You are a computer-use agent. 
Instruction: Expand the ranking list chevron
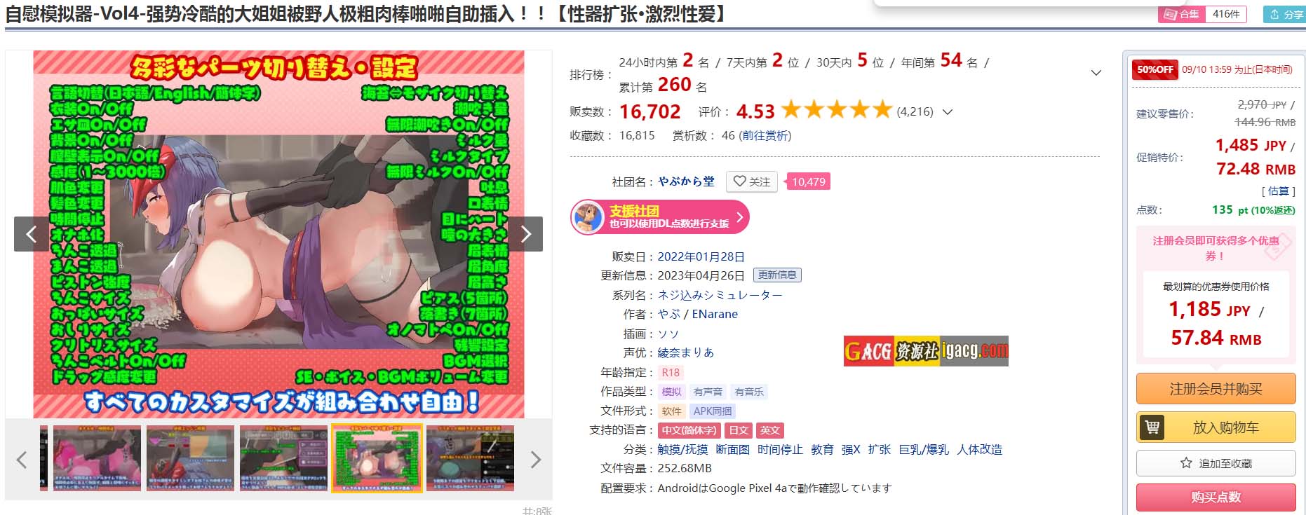(x=1096, y=73)
